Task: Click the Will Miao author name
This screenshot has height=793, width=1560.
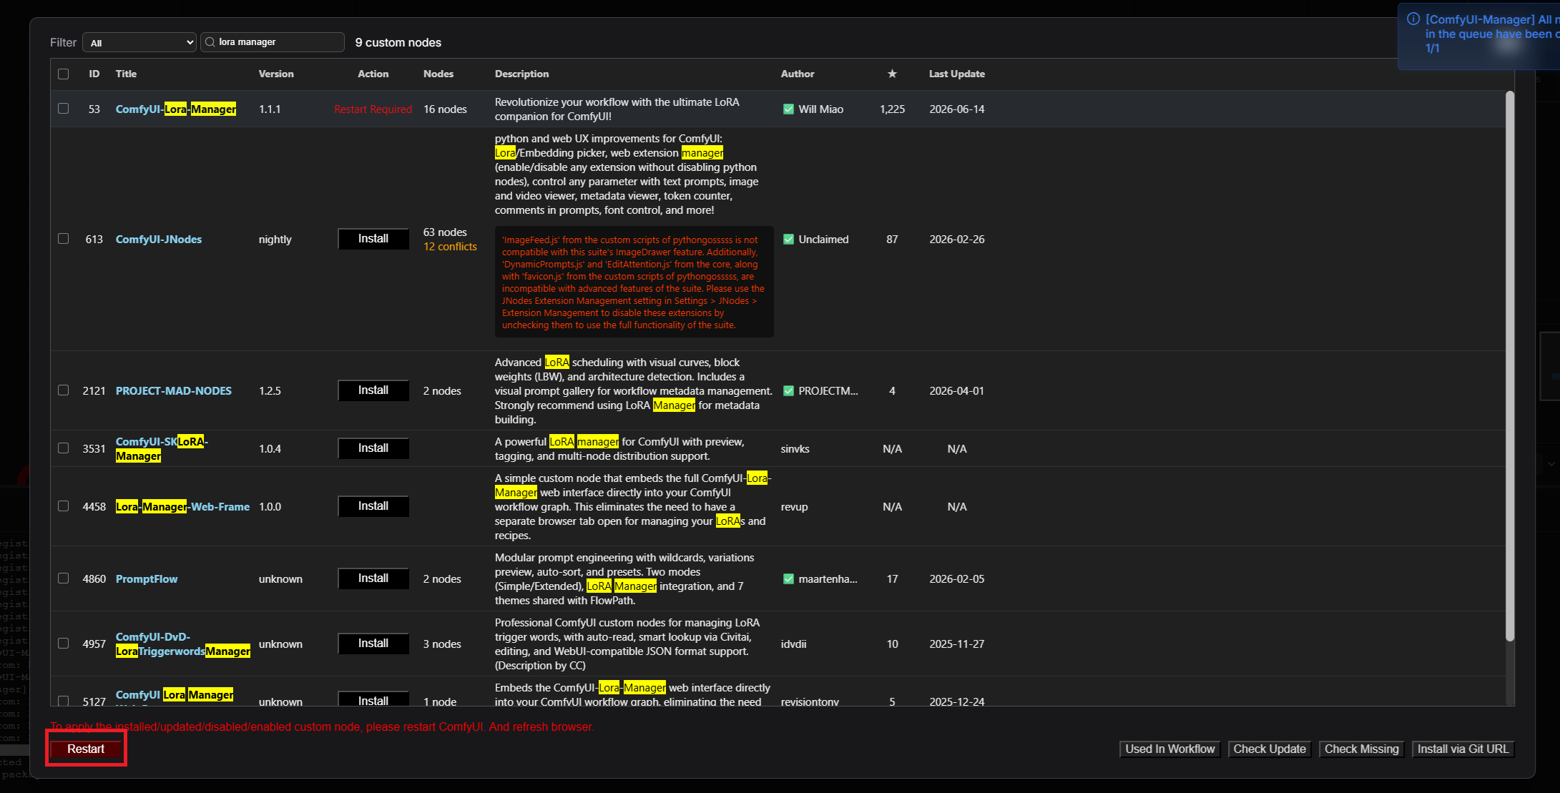Action: [x=821, y=109]
